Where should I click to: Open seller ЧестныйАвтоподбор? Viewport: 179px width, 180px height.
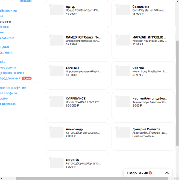[x=149, y=99]
